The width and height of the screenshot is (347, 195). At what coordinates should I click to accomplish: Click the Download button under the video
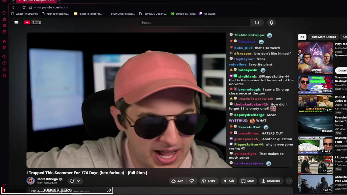[271, 181]
